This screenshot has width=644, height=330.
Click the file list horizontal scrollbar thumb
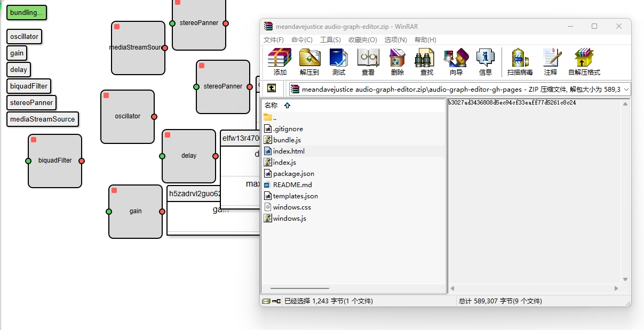[299, 288]
